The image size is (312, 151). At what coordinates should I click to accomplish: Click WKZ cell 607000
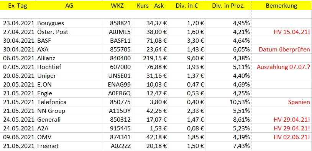point(117,67)
